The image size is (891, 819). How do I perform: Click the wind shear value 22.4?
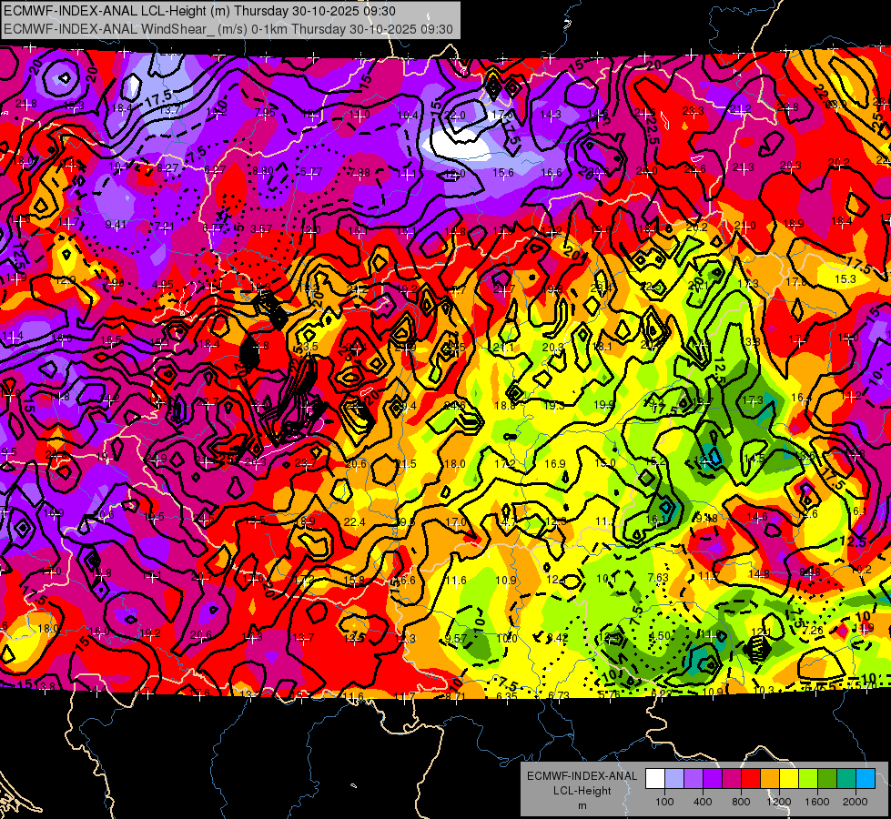(x=354, y=521)
